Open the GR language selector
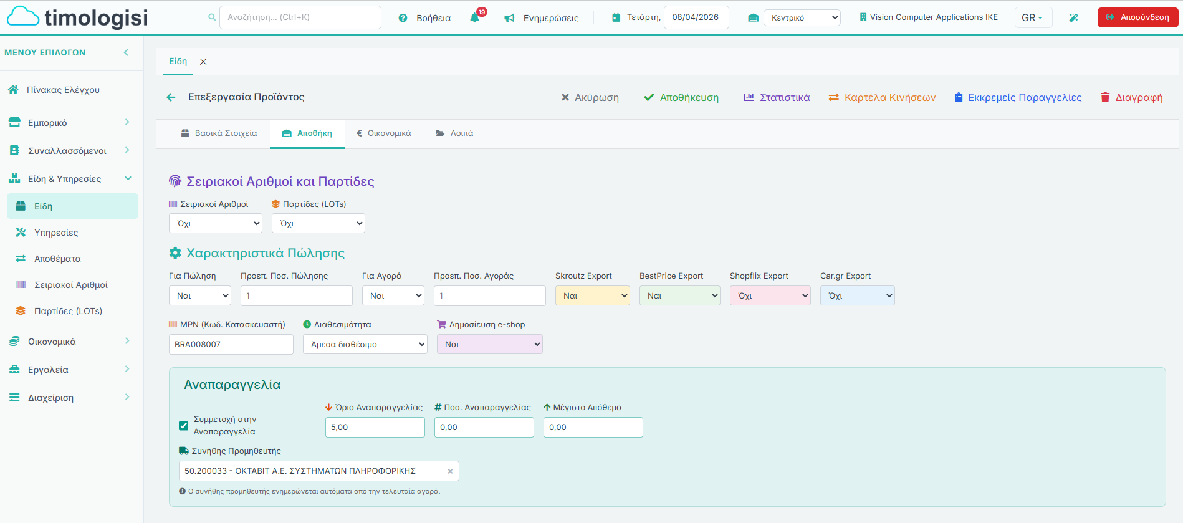Image resolution: width=1183 pixels, height=523 pixels. pos(1033,17)
